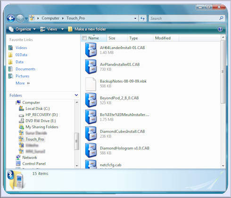Select the AH64LanderInstall-01.CAB file icon
The image size is (231, 198).
tap(91, 50)
